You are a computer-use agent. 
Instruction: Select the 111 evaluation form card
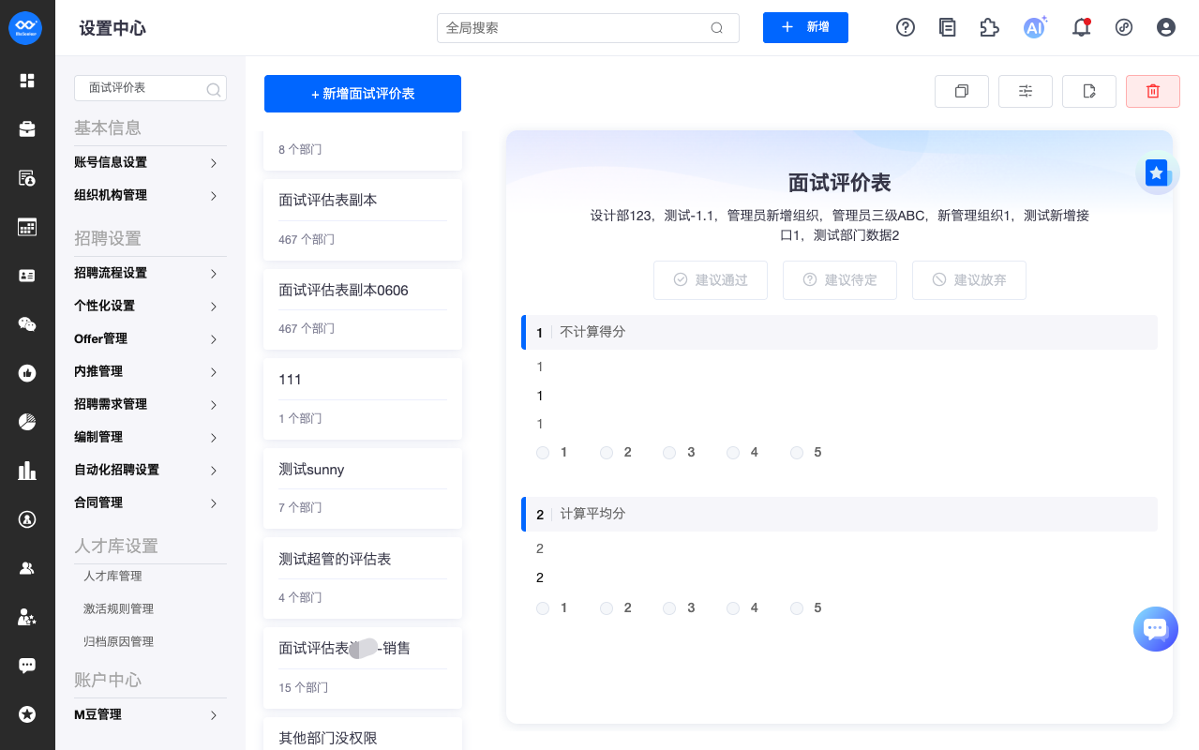coord(363,398)
